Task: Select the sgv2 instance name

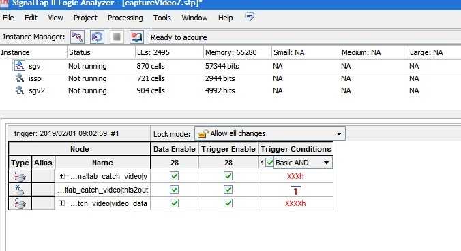Action: point(37,91)
